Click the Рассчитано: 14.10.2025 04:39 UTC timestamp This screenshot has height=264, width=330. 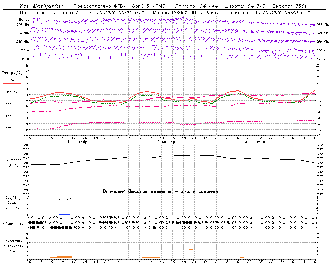pyautogui.click(x=268, y=13)
